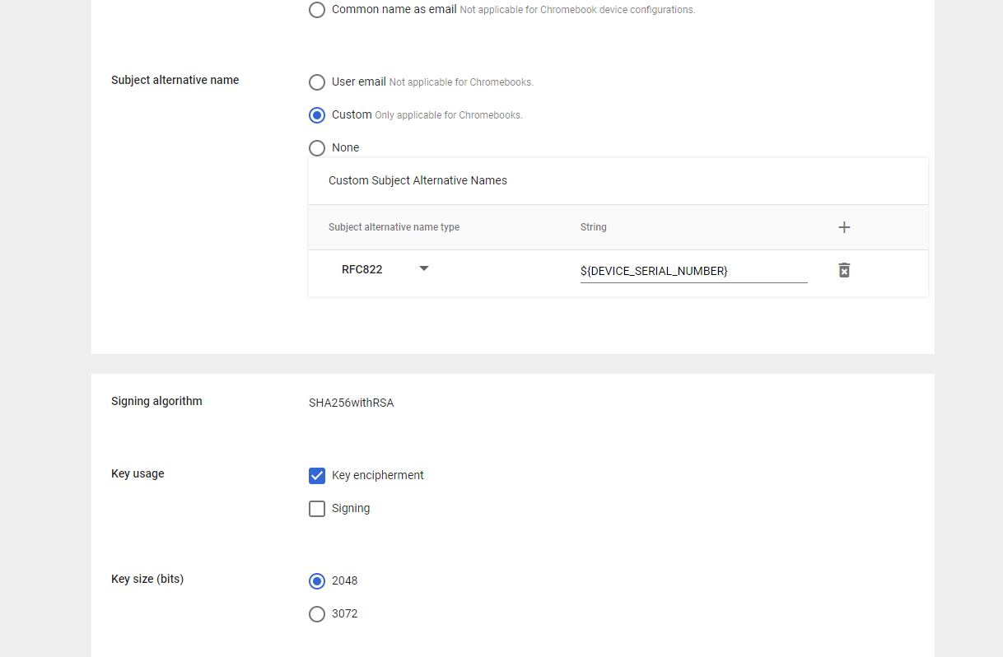Open the RFC822 name type dropdown arrow
Viewport: 1003px width, 657px height.
(424, 268)
